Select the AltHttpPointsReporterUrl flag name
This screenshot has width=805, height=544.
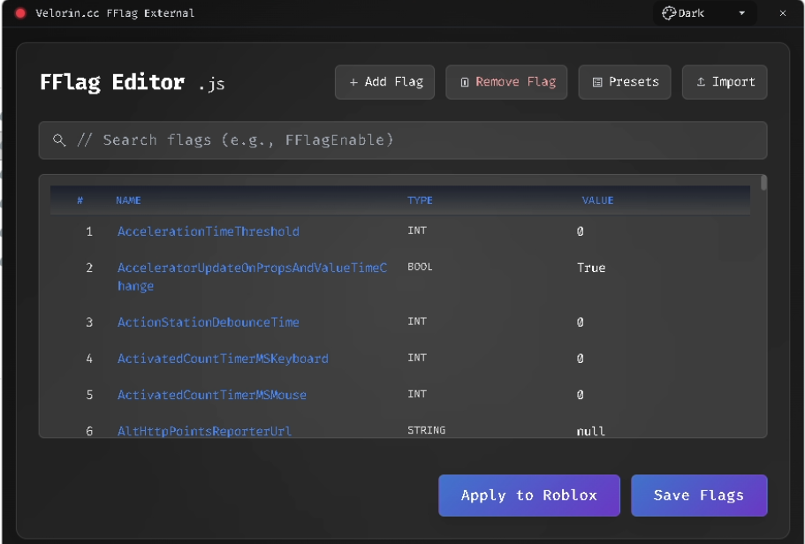(x=204, y=431)
